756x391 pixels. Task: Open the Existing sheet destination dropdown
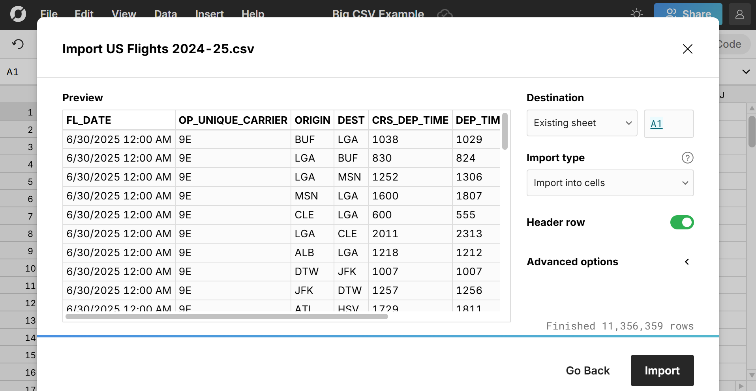pos(582,123)
